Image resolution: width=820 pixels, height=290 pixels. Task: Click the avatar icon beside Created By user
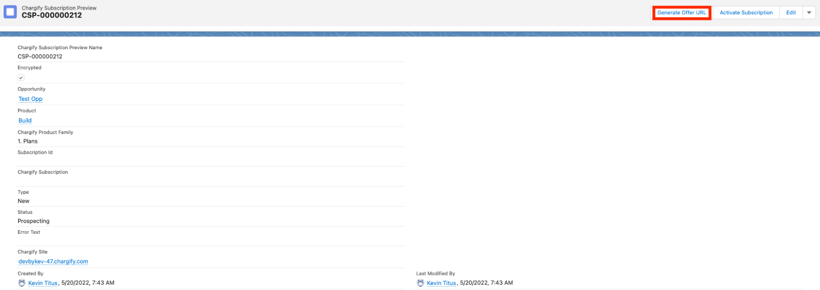[22, 283]
